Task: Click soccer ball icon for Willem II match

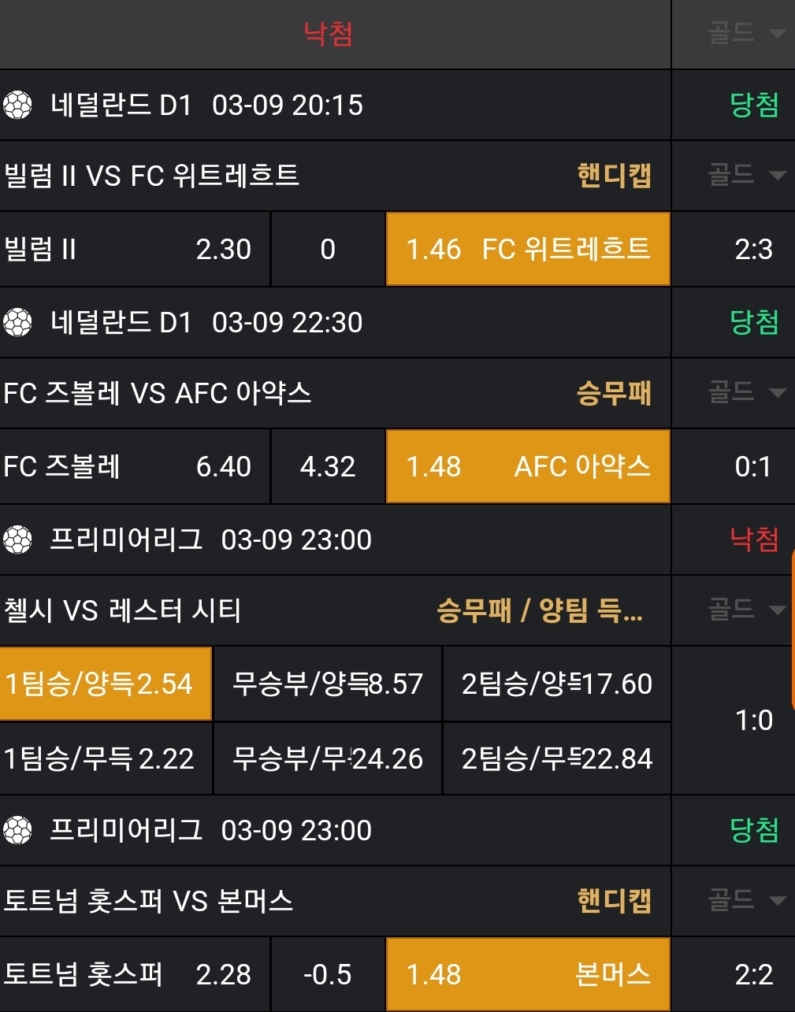Action: pos(17,105)
